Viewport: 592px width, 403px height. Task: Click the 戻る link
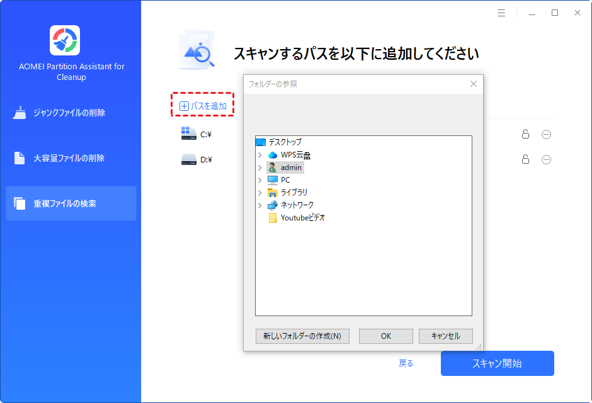pos(406,363)
